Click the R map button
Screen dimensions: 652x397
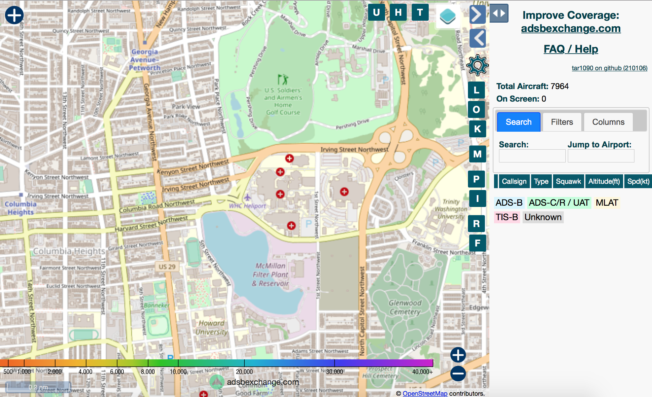pos(476,224)
